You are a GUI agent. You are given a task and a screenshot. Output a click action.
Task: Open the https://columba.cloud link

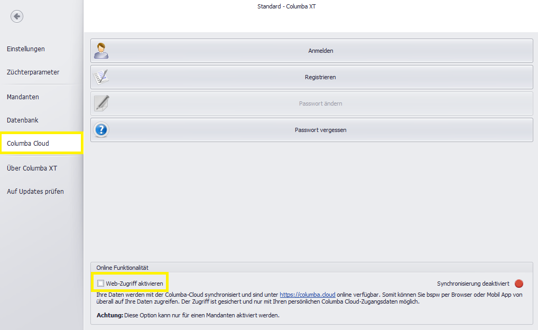[307, 295]
